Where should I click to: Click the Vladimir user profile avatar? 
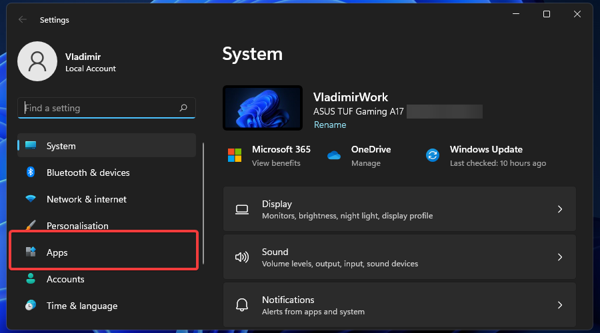38,62
